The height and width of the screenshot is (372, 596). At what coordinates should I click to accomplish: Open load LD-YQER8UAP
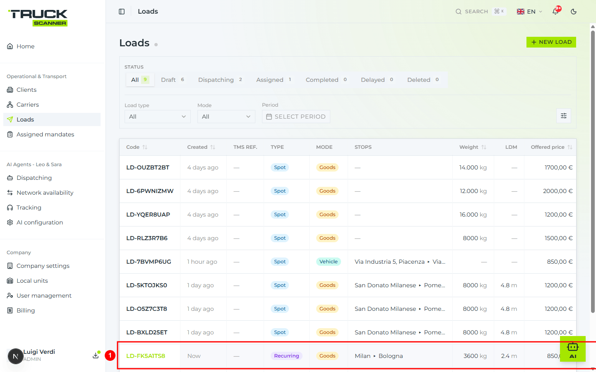[148, 215]
